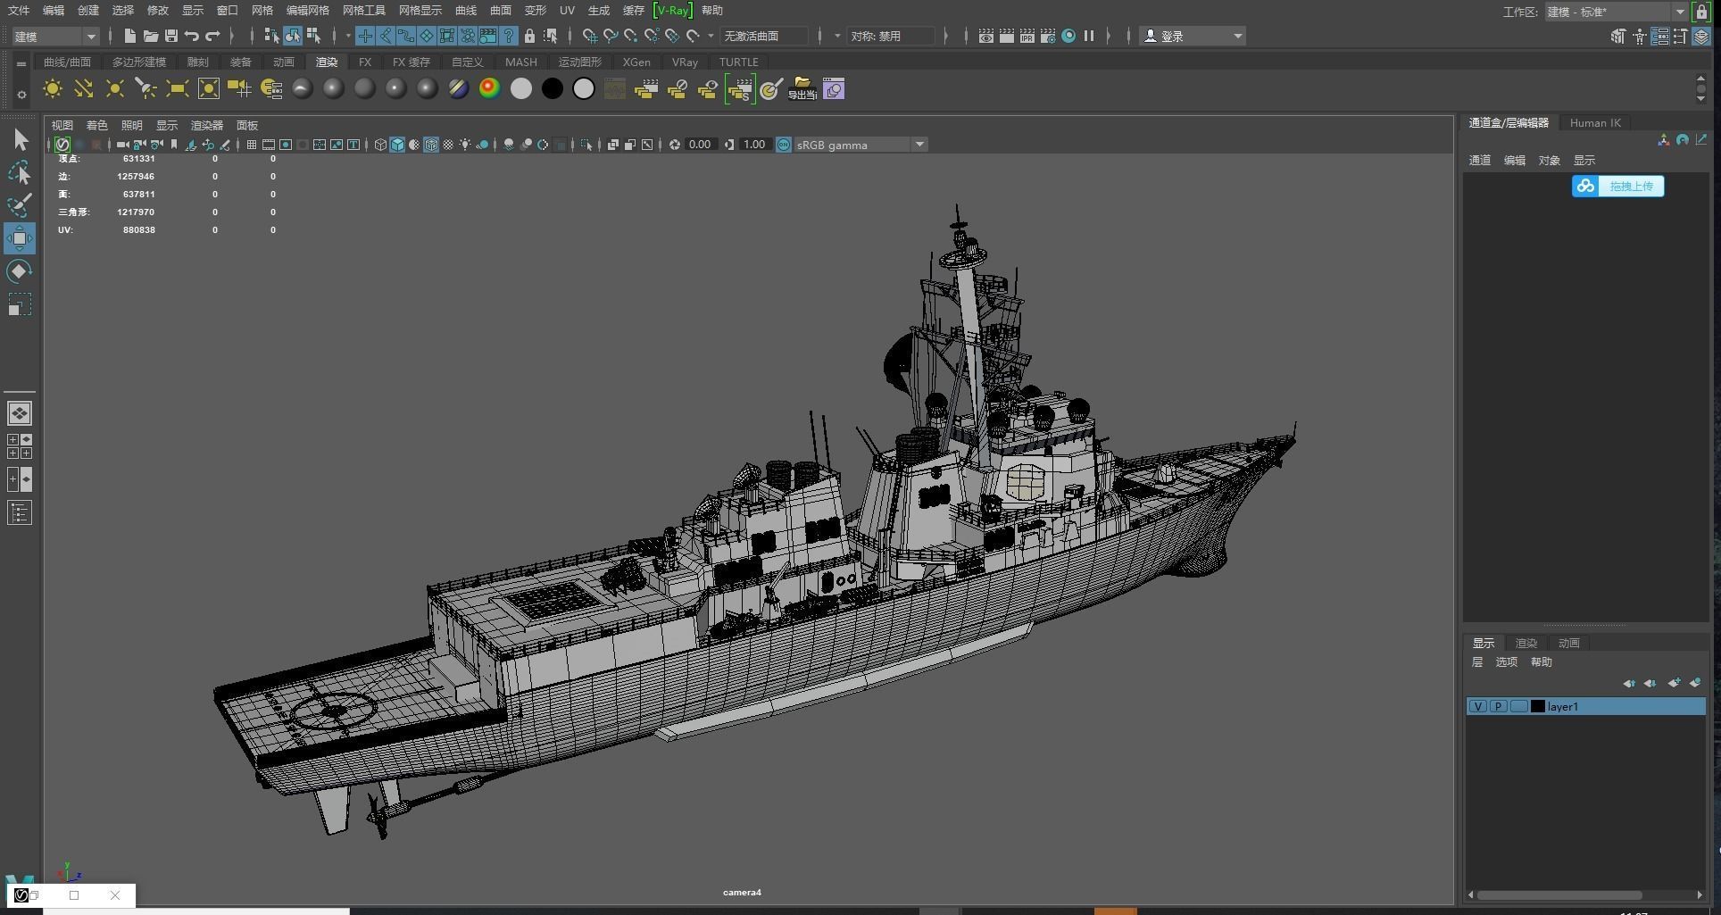This screenshot has width=1721, height=915.
Task: Switch to the Human IK tab
Action: pos(1595,123)
